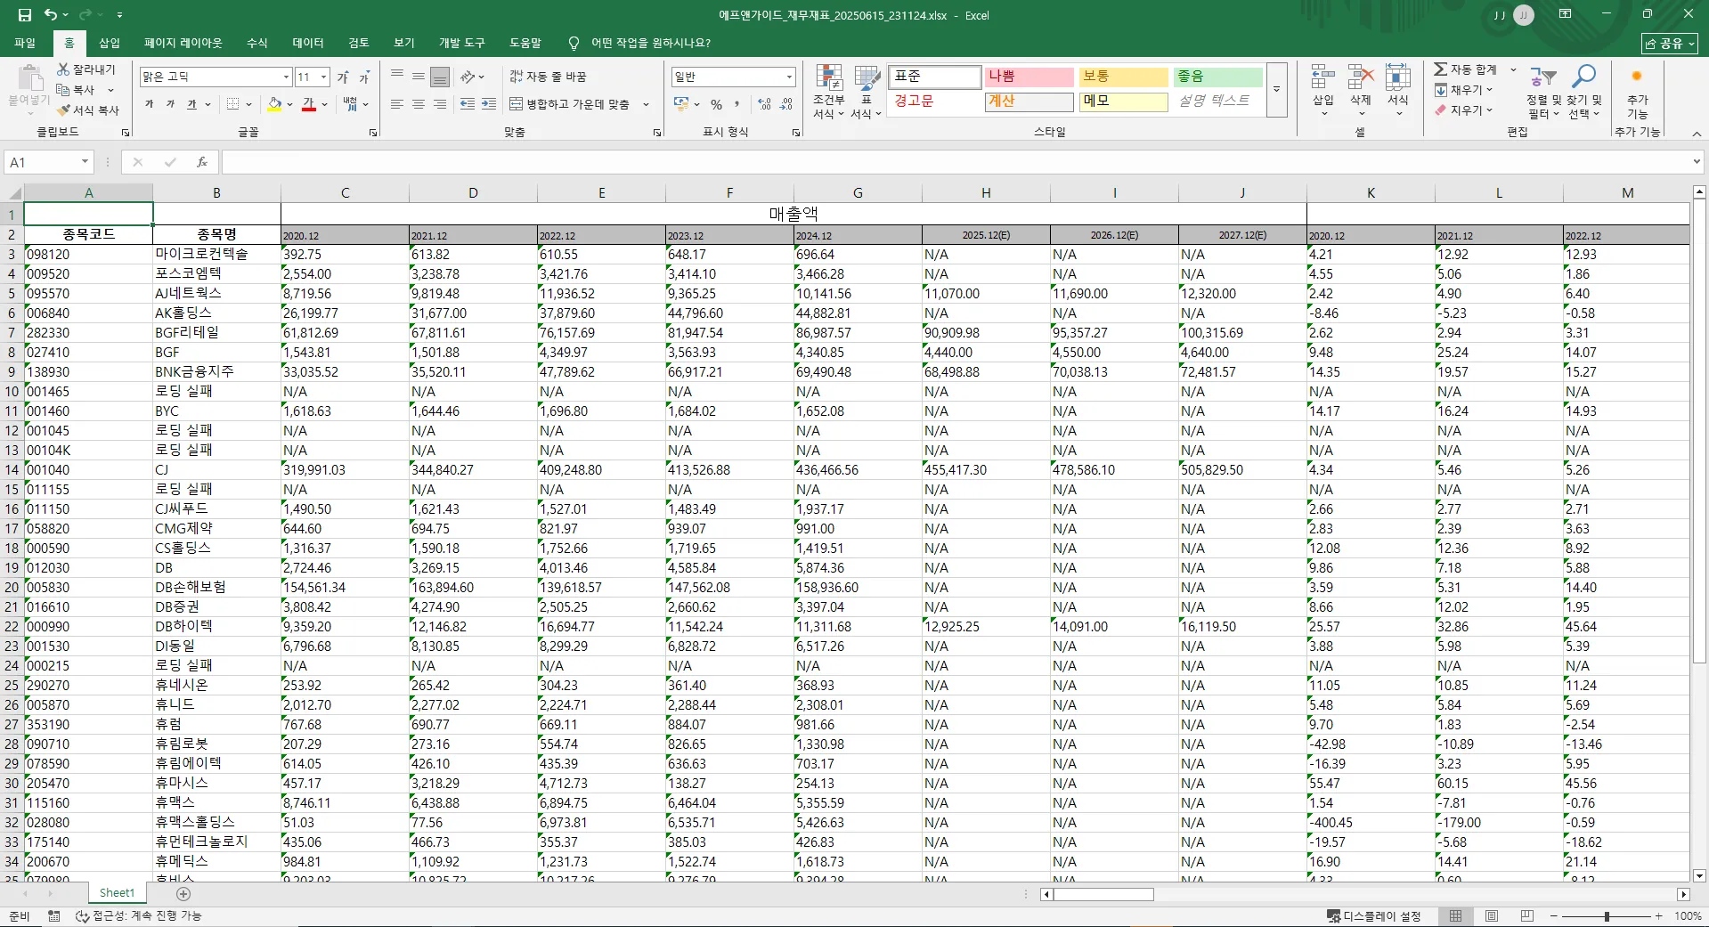Open 찾기 및 선택 find and select
The image size is (1709, 927).
coord(1584,92)
